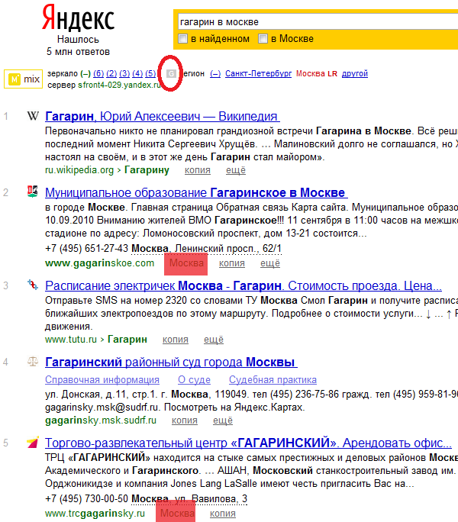Click the tutu.ru favicon of result 3
Screen dimensions: 458x522
33,285
